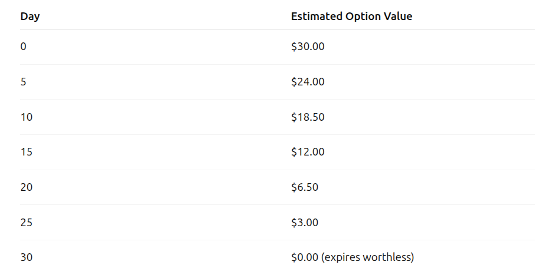Click the Day 15 cell
This screenshot has height=278, width=535.
point(27,152)
